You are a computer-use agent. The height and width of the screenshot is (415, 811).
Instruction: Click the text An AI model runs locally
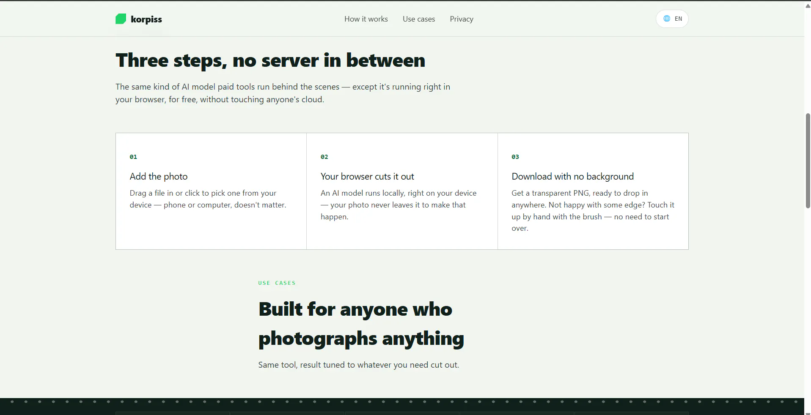[x=399, y=205]
